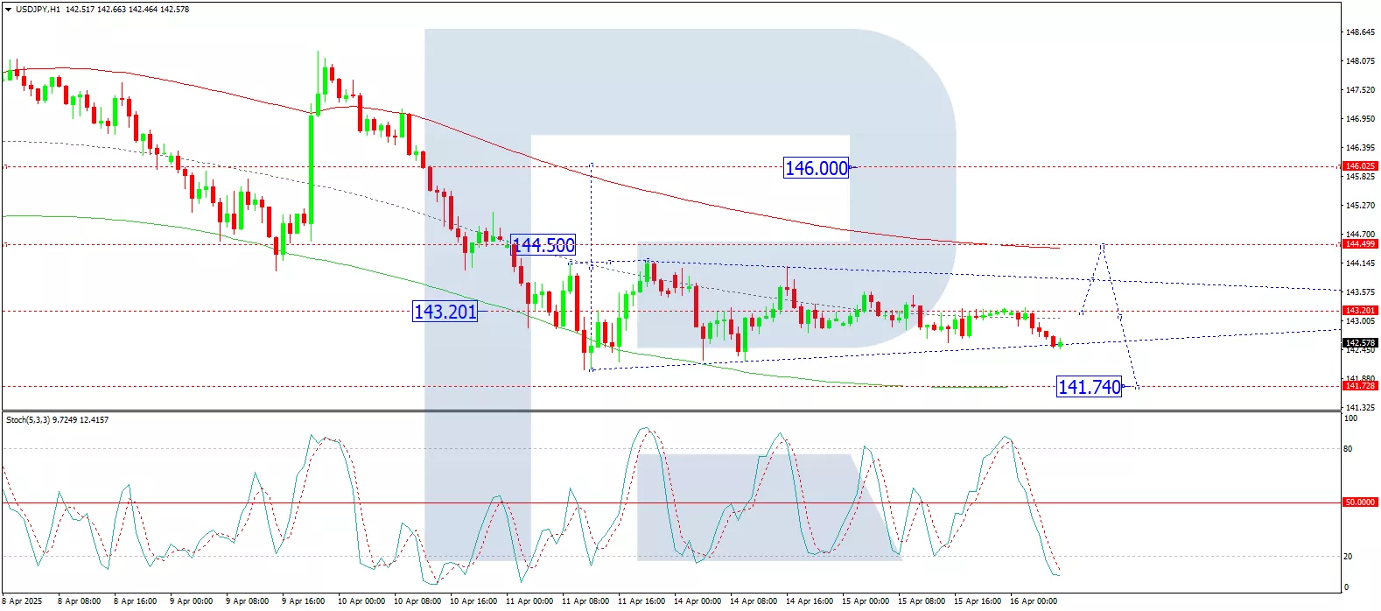Select the 144.500 price label box

point(543,246)
